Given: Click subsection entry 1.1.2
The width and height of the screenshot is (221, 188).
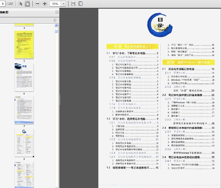Looking at the screenshot, I should pos(134,61).
